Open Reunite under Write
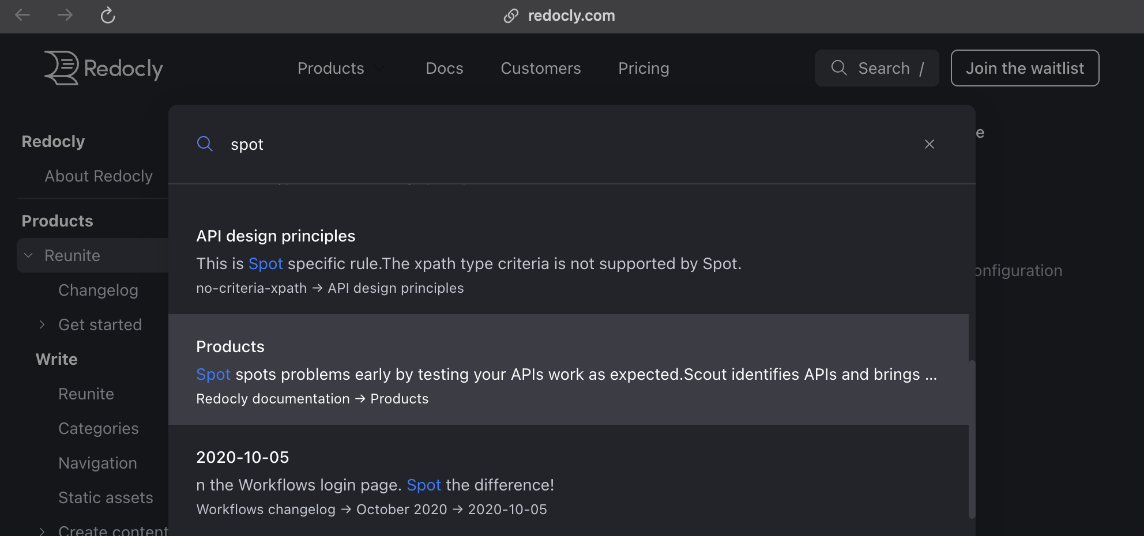The height and width of the screenshot is (536, 1144). click(86, 394)
